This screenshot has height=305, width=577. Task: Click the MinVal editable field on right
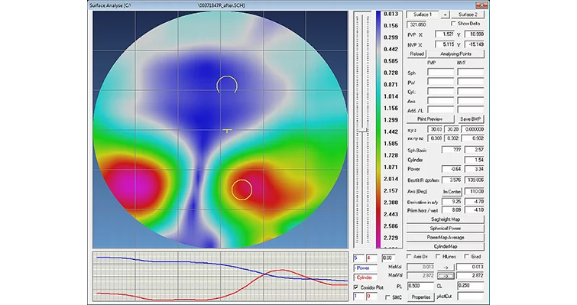point(470,267)
